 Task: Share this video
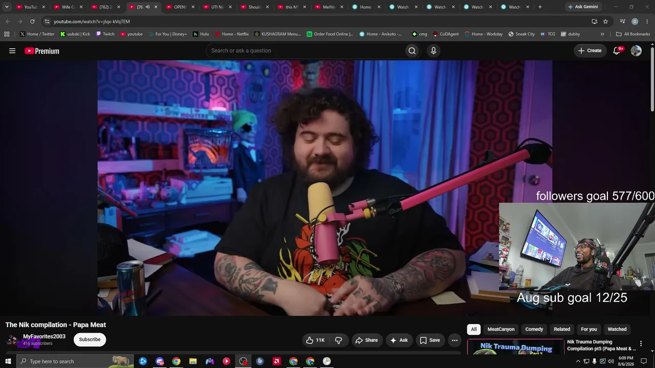point(366,340)
